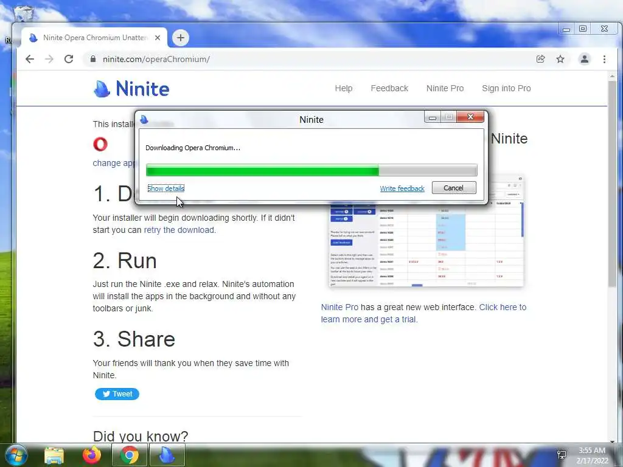Click the scrollbar down arrow

click(x=612, y=441)
